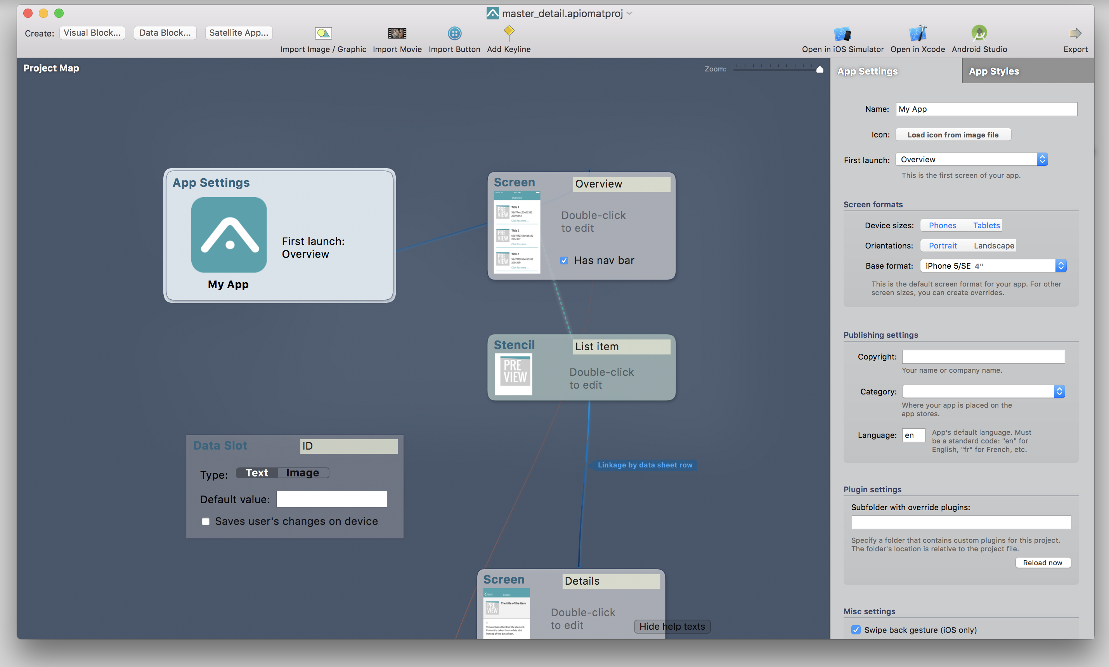The height and width of the screenshot is (667, 1109).
Task: Drag the Zoom slider in Project Map
Action: pyautogui.click(x=820, y=70)
